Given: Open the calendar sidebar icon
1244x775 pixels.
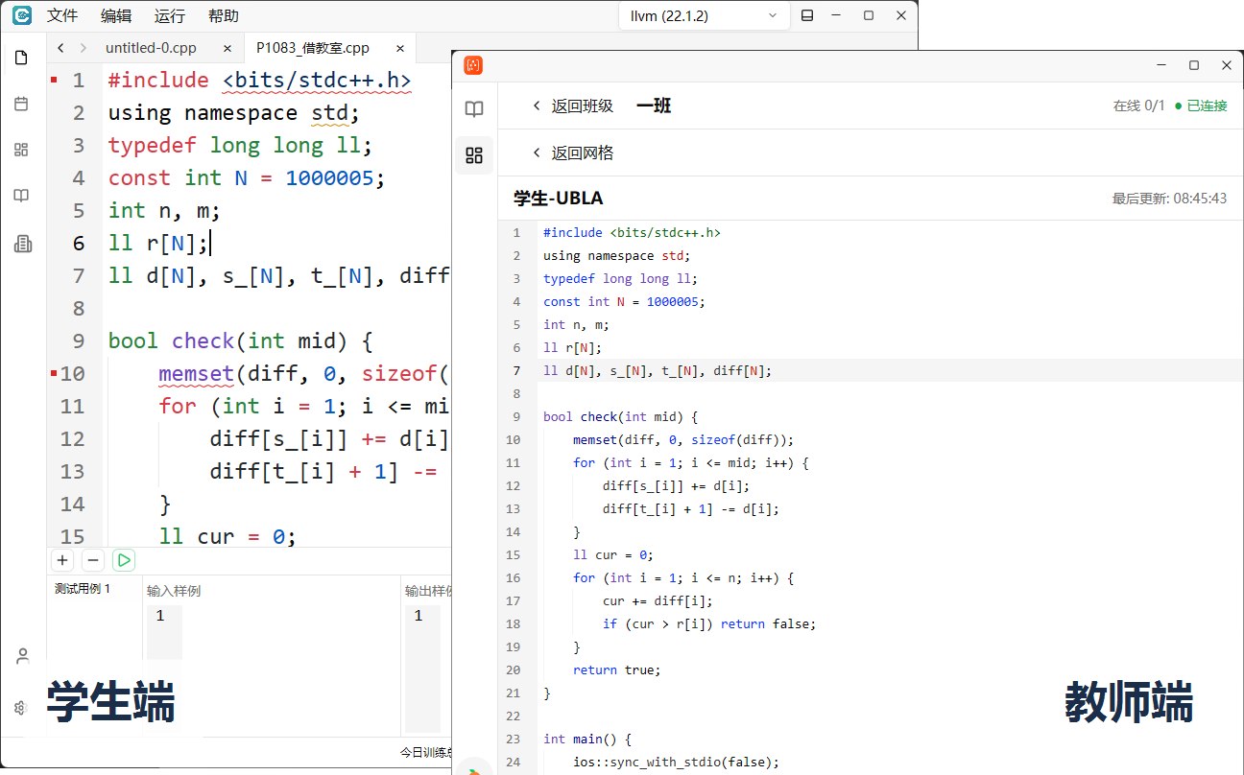Looking at the screenshot, I should coord(21,104).
